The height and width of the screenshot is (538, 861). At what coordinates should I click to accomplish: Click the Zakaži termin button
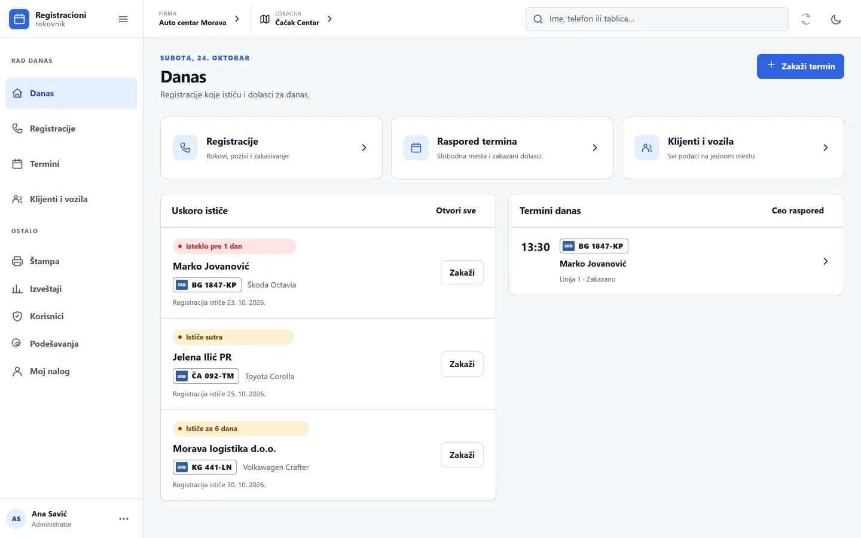801,66
